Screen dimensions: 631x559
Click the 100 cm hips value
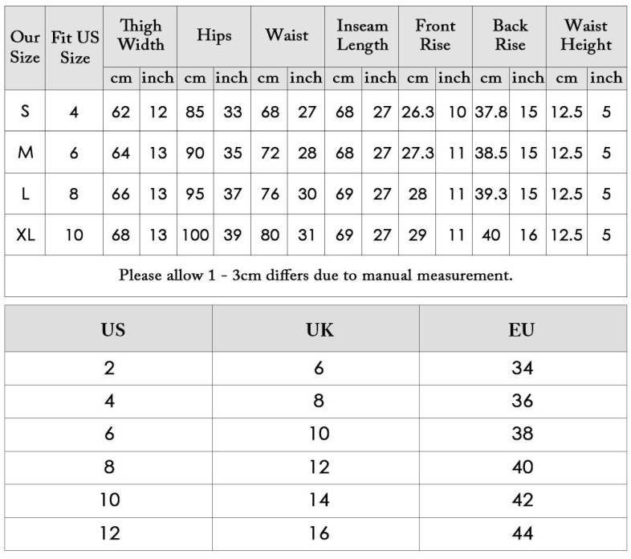tap(195, 235)
